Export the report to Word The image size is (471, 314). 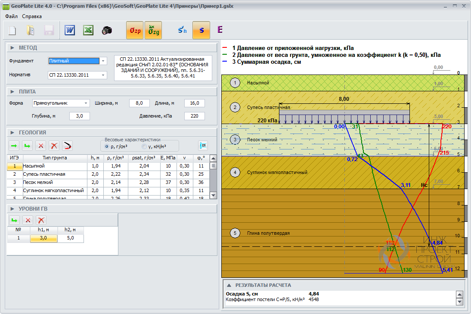[x=70, y=30]
